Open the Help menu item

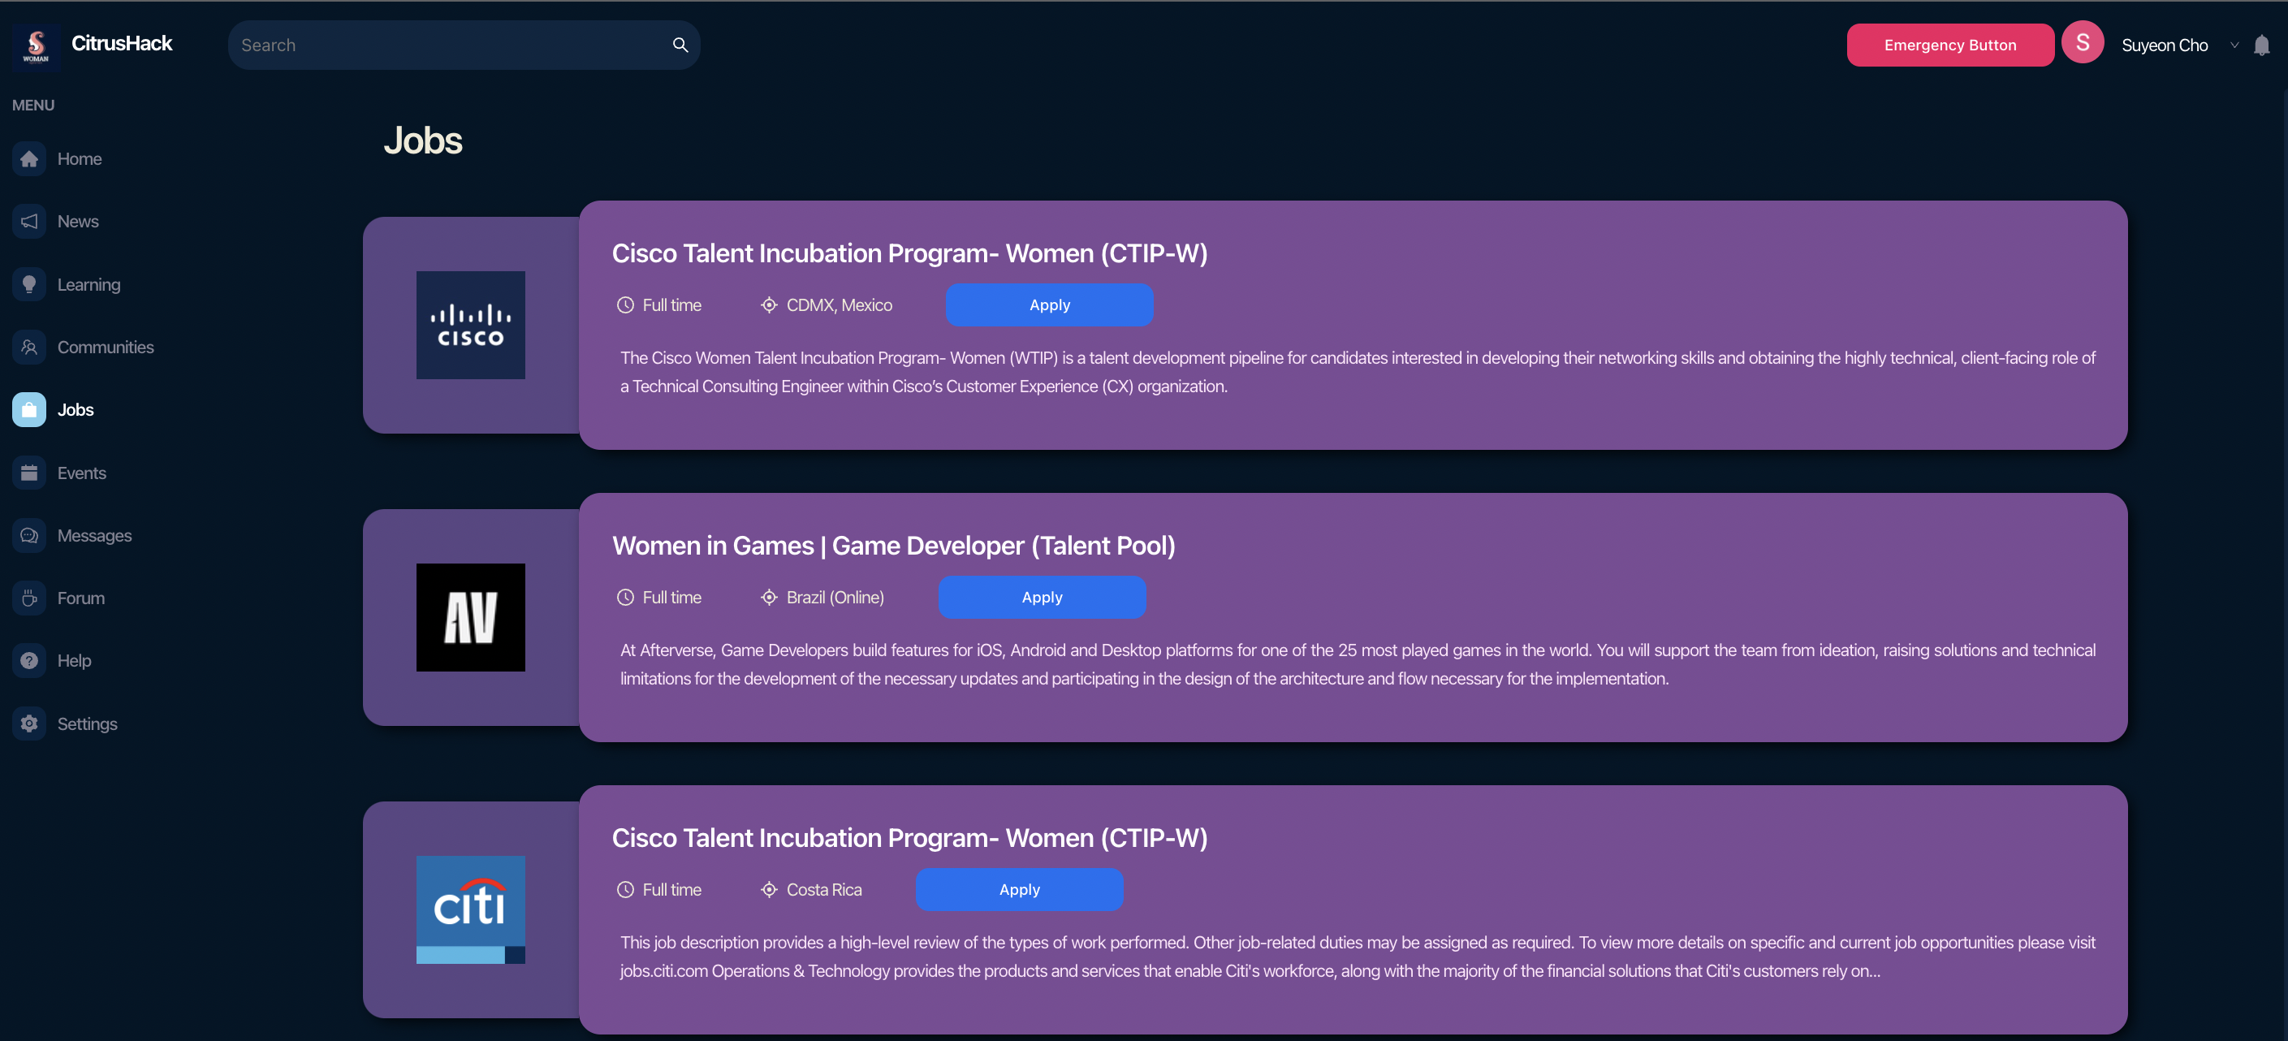74,661
